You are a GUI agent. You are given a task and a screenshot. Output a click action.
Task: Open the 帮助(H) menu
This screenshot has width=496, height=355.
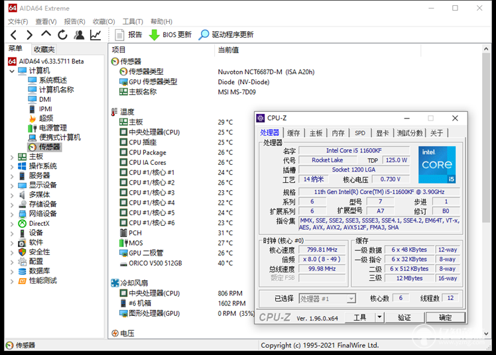pos(161,21)
